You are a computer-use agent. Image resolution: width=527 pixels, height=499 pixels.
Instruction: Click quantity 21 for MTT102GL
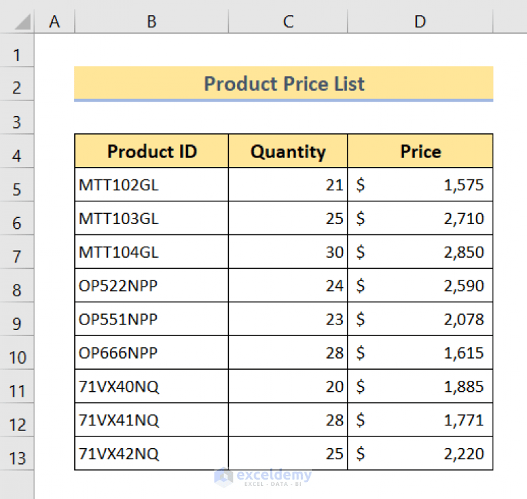coord(288,185)
